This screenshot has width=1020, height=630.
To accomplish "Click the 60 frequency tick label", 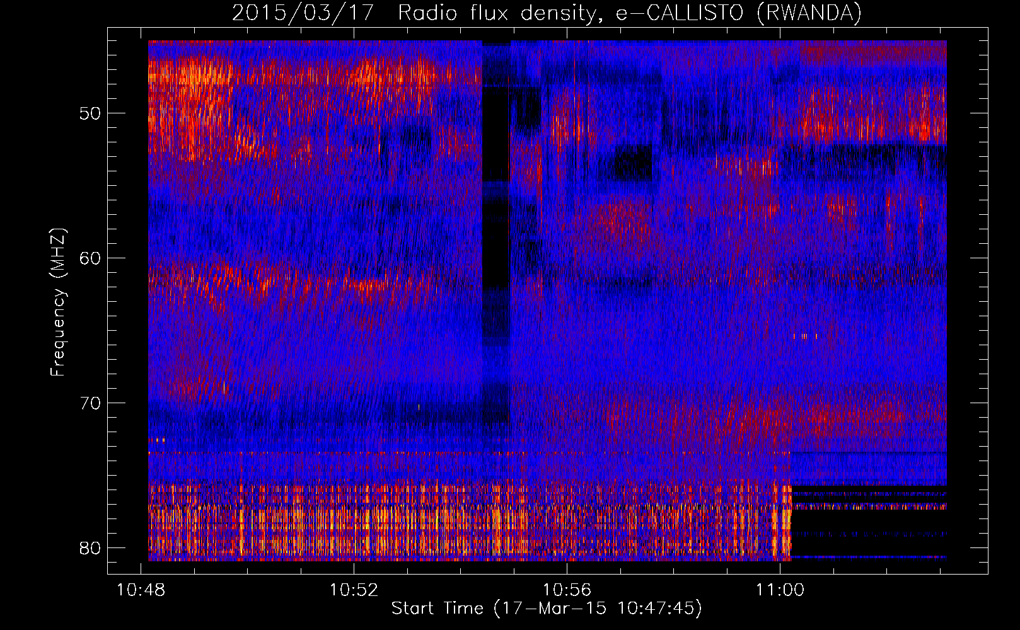I will coord(90,258).
